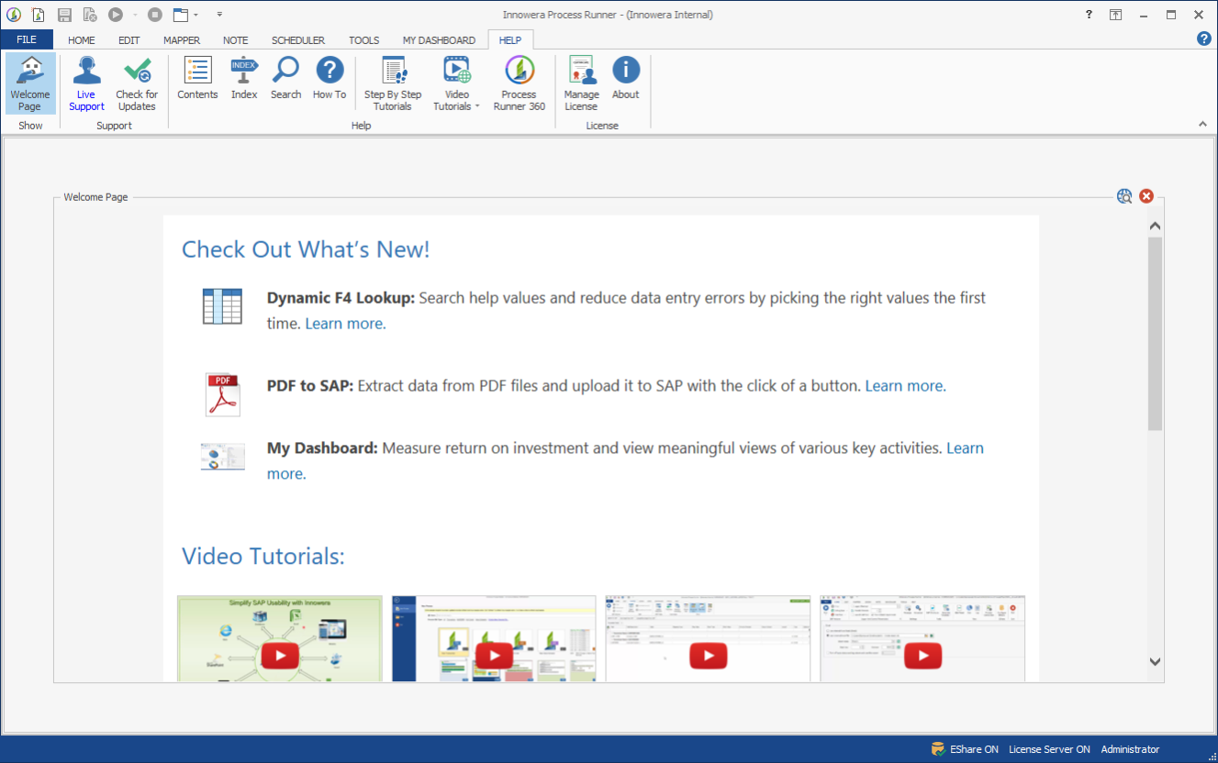Open the How To help guide
The height and width of the screenshot is (763, 1218).
(x=329, y=80)
